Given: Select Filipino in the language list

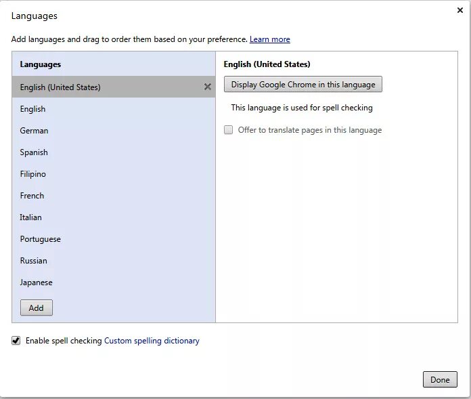Looking at the screenshot, I should click(114, 174).
